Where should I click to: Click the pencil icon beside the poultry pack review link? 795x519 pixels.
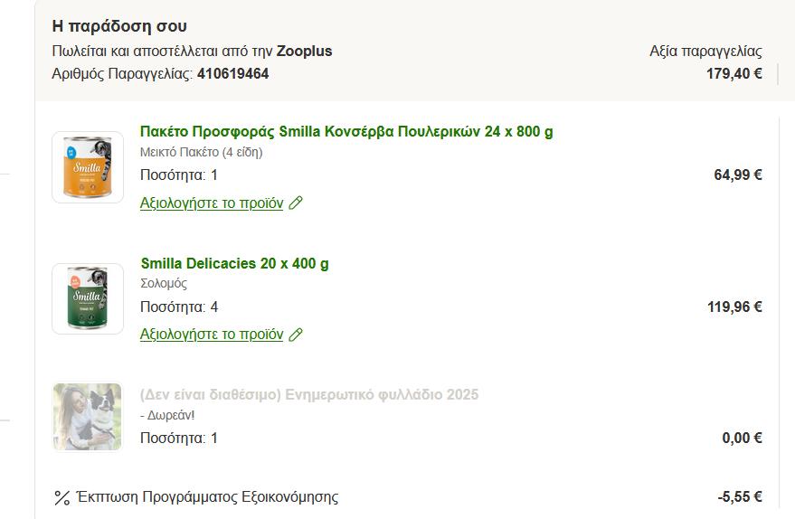295,203
